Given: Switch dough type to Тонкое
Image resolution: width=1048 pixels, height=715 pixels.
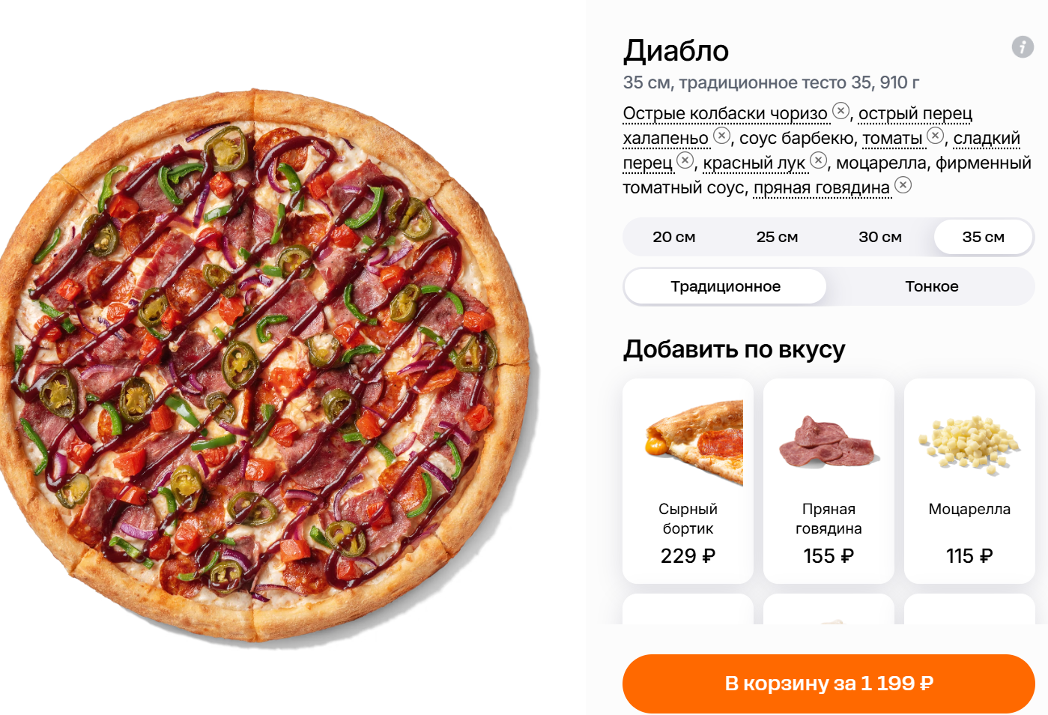Looking at the screenshot, I should click(931, 286).
